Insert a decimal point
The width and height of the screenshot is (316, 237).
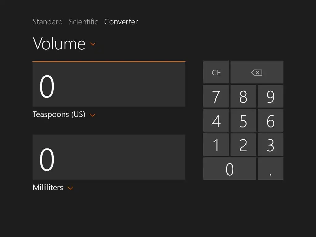(270, 169)
